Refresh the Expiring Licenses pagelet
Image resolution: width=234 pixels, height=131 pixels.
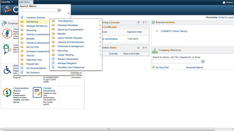[x=138, y=22]
